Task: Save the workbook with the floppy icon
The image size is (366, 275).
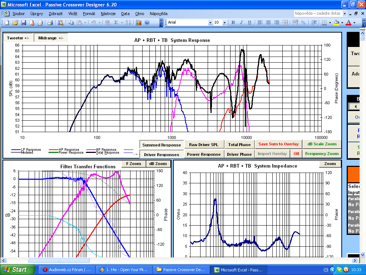Action: [24, 23]
